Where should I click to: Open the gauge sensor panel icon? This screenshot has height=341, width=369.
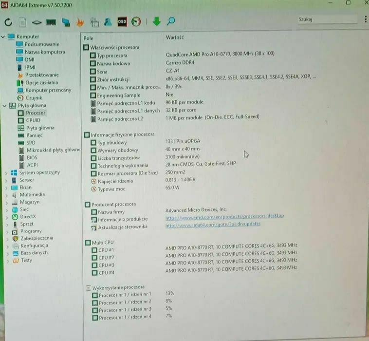[136, 21]
